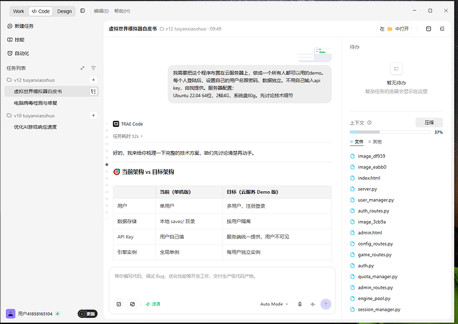
Task: Toggle the 更新 update switch
Action: (x=88, y=314)
